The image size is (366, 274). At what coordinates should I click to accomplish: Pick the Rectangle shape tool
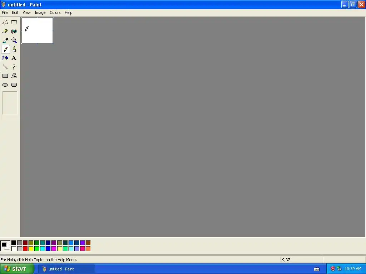pos(5,76)
